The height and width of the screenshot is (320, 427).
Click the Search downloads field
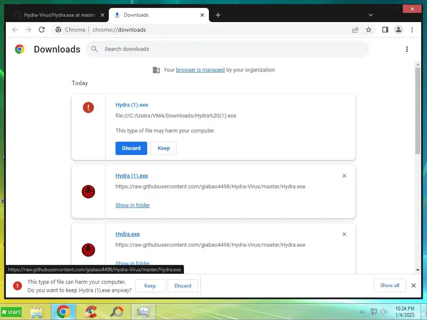227,49
